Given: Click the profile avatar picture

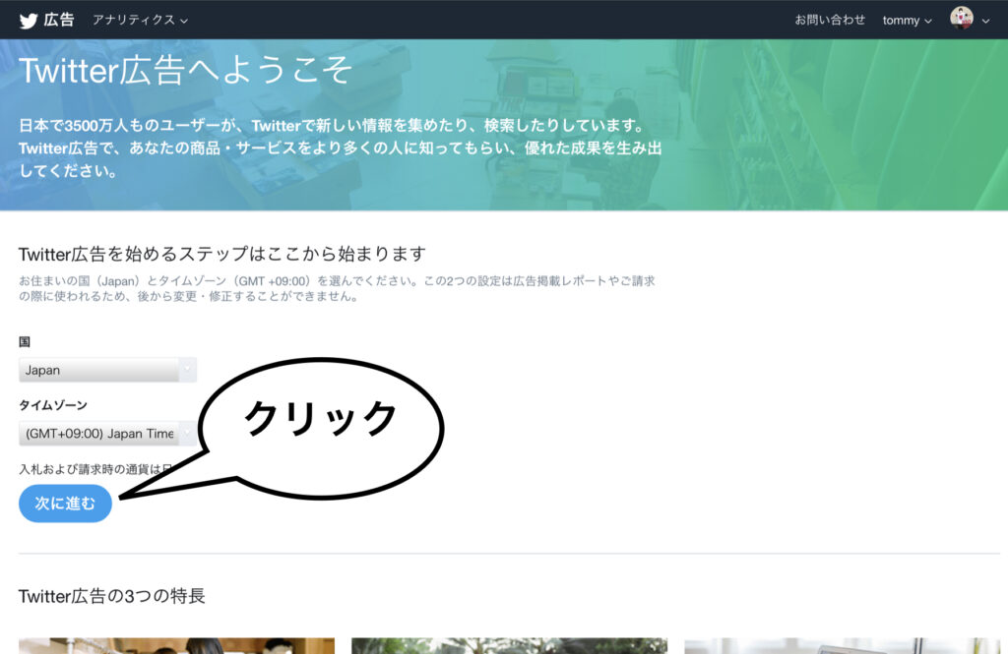Looking at the screenshot, I should pyautogui.click(x=961, y=18).
